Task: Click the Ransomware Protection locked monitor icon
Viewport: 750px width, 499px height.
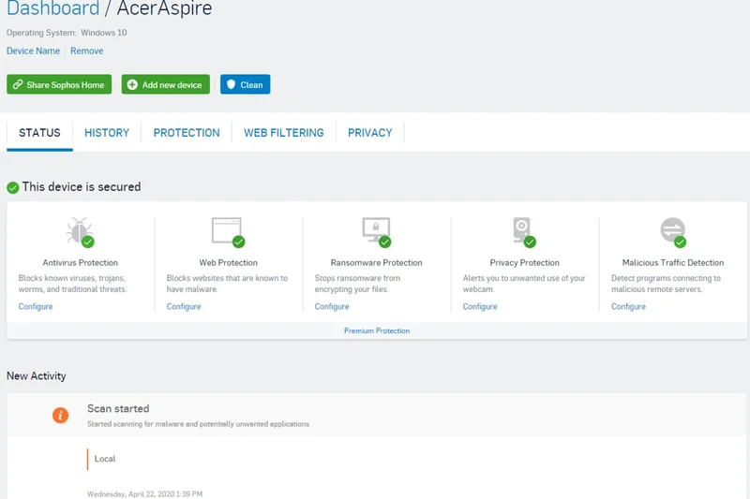Action: pyautogui.click(x=377, y=231)
